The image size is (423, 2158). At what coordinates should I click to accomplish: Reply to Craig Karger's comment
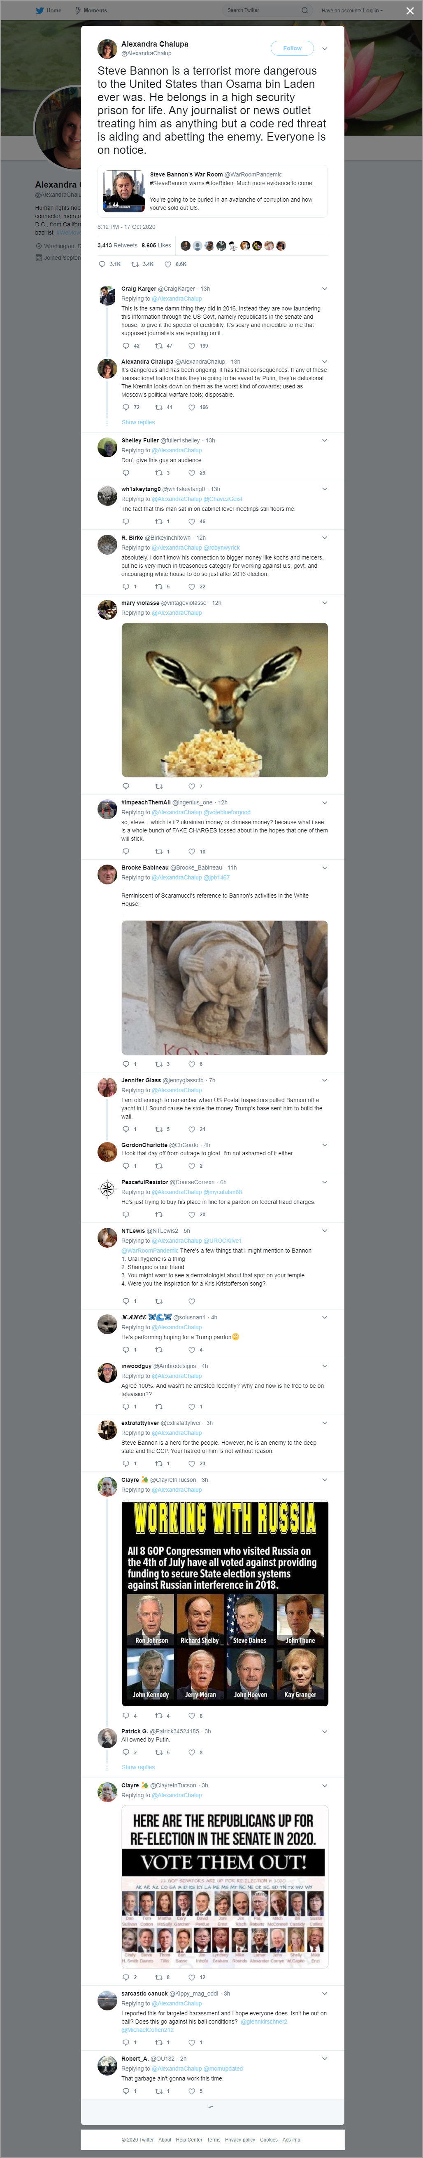tap(126, 345)
